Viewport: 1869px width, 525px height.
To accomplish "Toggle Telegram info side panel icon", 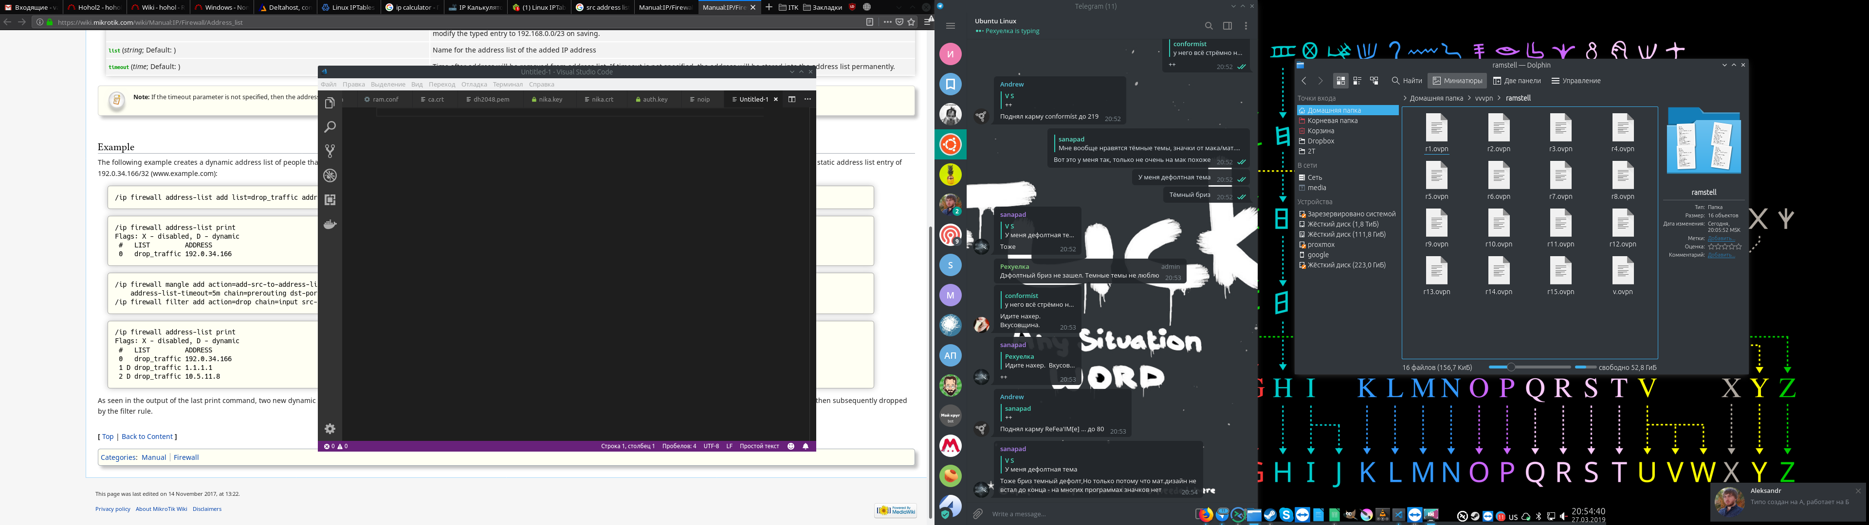I will [1228, 26].
